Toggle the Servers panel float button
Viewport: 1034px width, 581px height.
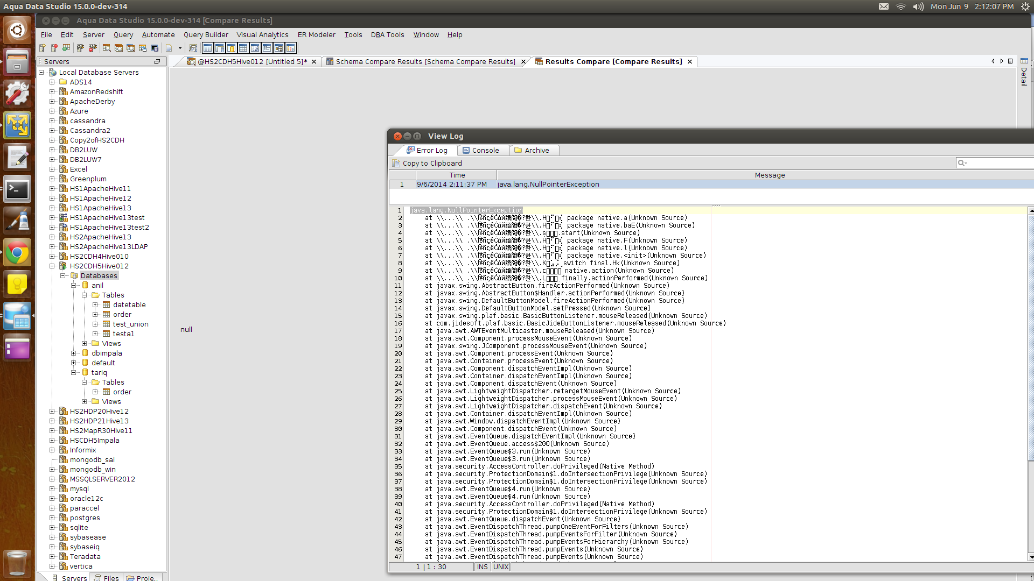157,62
